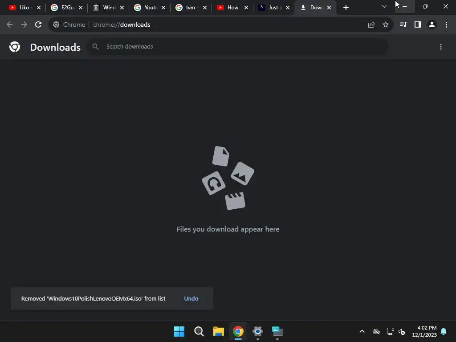Click the OneDrive cloud tray icon
The width and height of the screenshot is (456, 342).
tap(376, 331)
